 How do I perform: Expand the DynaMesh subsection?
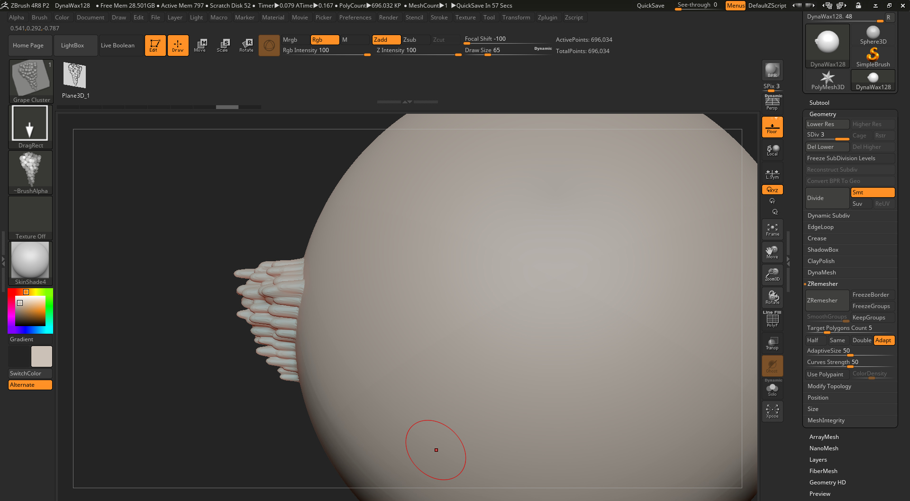tap(821, 273)
